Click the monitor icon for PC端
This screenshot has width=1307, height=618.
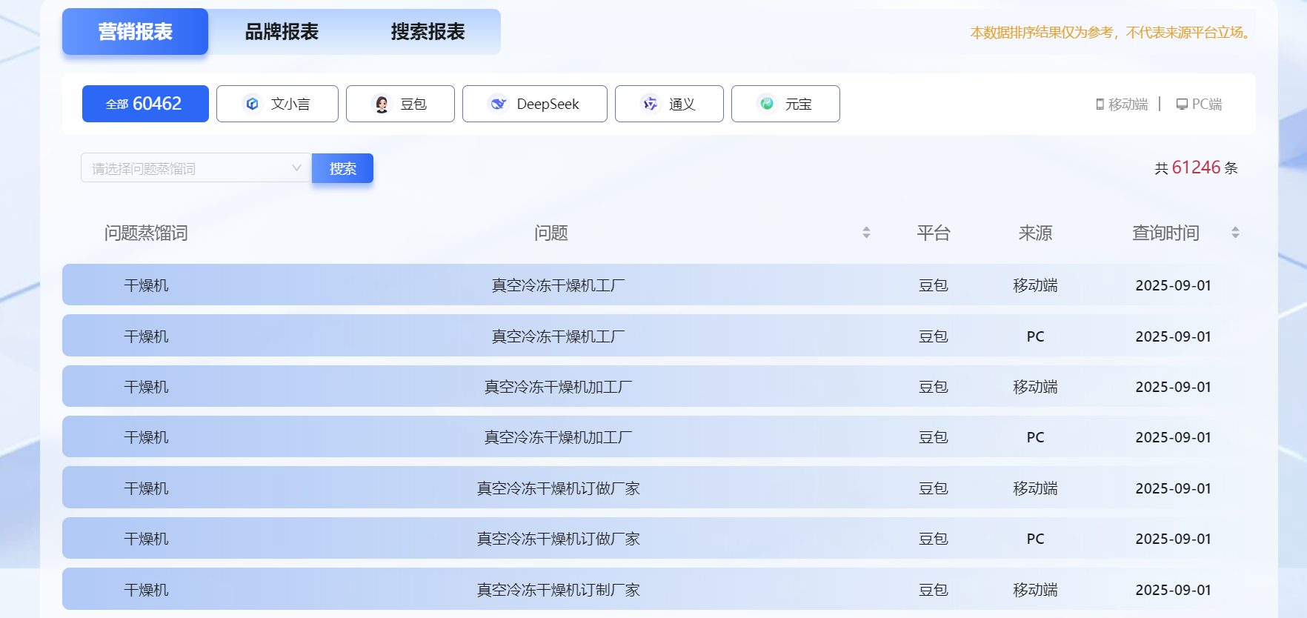[x=1182, y=104]
